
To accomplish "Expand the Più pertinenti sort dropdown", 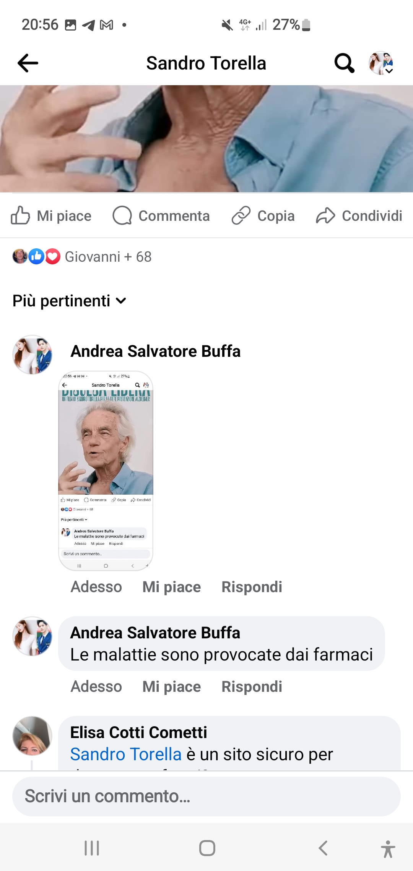I will click(x=69, y=301).
